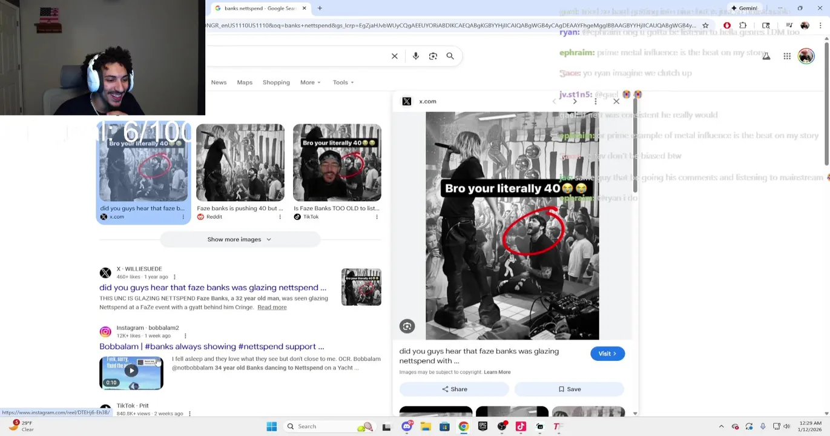Click the x.com source label in preview

(x=427, y=101)
